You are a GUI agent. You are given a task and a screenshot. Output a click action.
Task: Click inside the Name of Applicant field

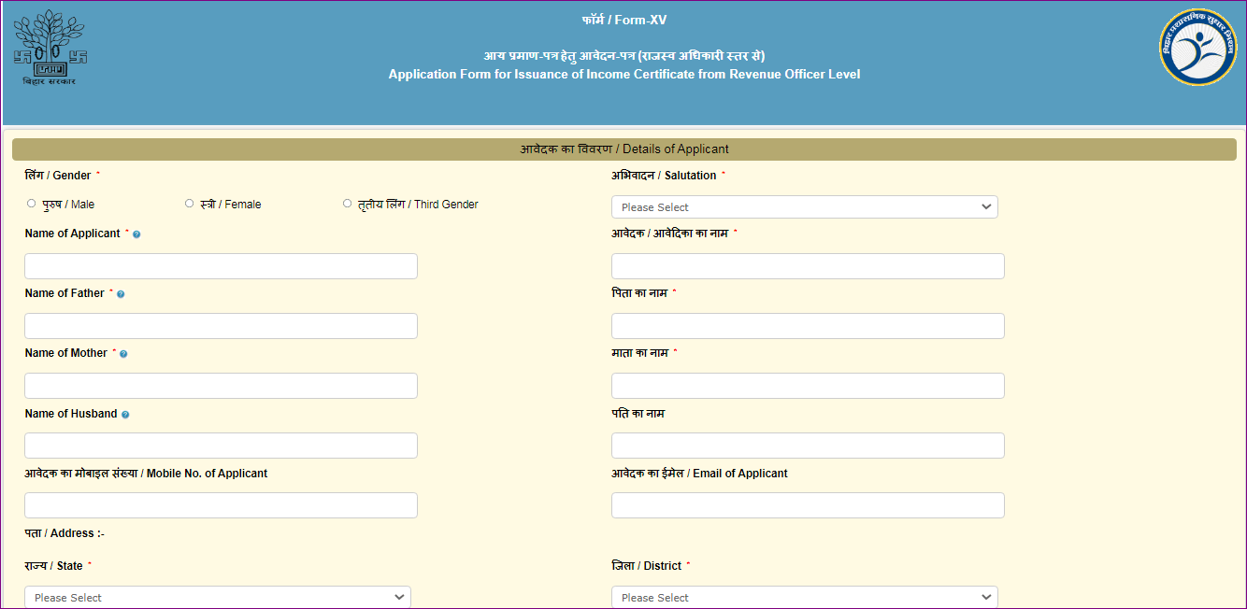pos(220,265)
